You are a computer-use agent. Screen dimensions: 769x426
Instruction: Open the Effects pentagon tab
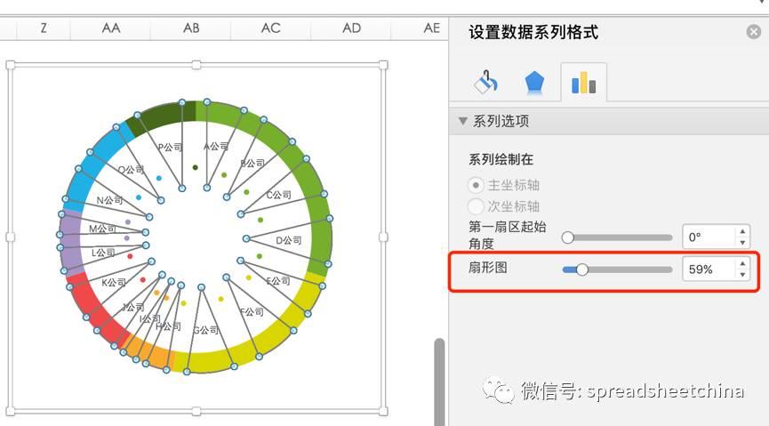pos(534,83)
